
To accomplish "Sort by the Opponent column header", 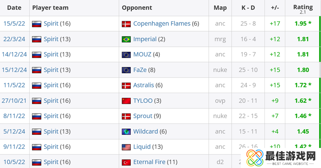I will [137, 8].
